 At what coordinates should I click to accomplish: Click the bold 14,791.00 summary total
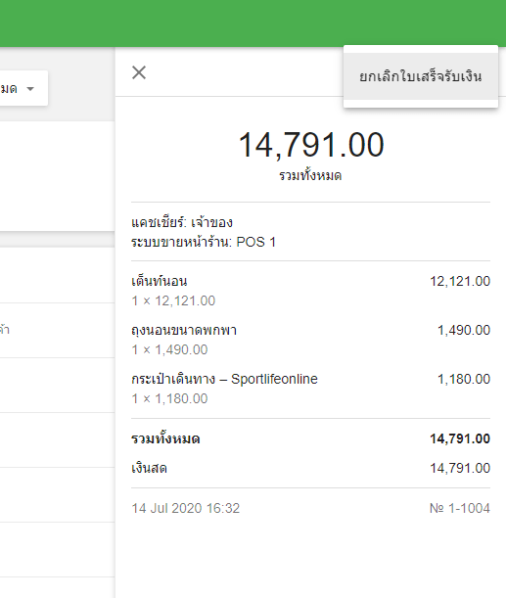tap(460, 438)
